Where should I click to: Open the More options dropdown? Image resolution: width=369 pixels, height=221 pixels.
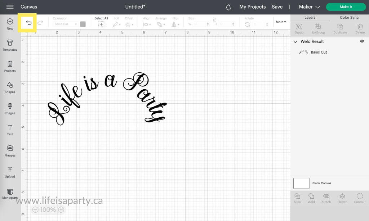point(281,22)
